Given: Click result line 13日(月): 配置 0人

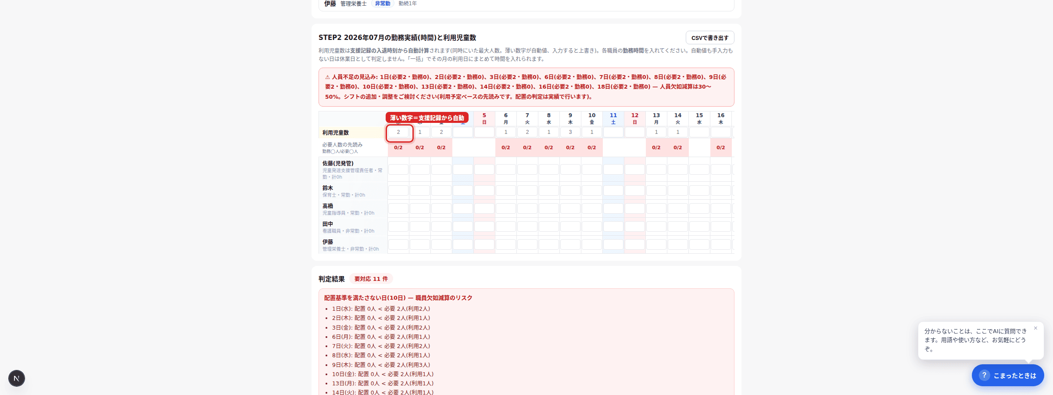Looking at the screenshot, I should pyautogui.click(x=383, y=384).
